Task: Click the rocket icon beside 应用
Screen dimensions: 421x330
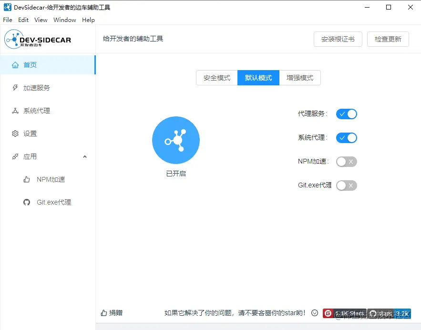Action: click(15, 156)
